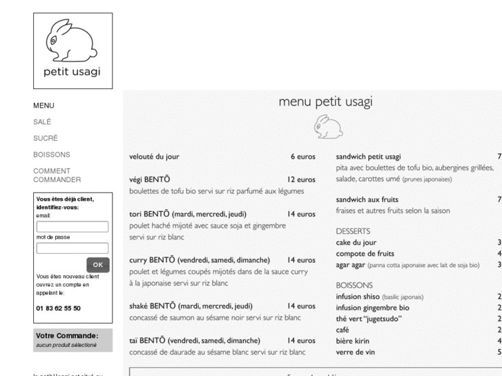Select 'curry BENTŌ' dish title

tap(200, 260)
